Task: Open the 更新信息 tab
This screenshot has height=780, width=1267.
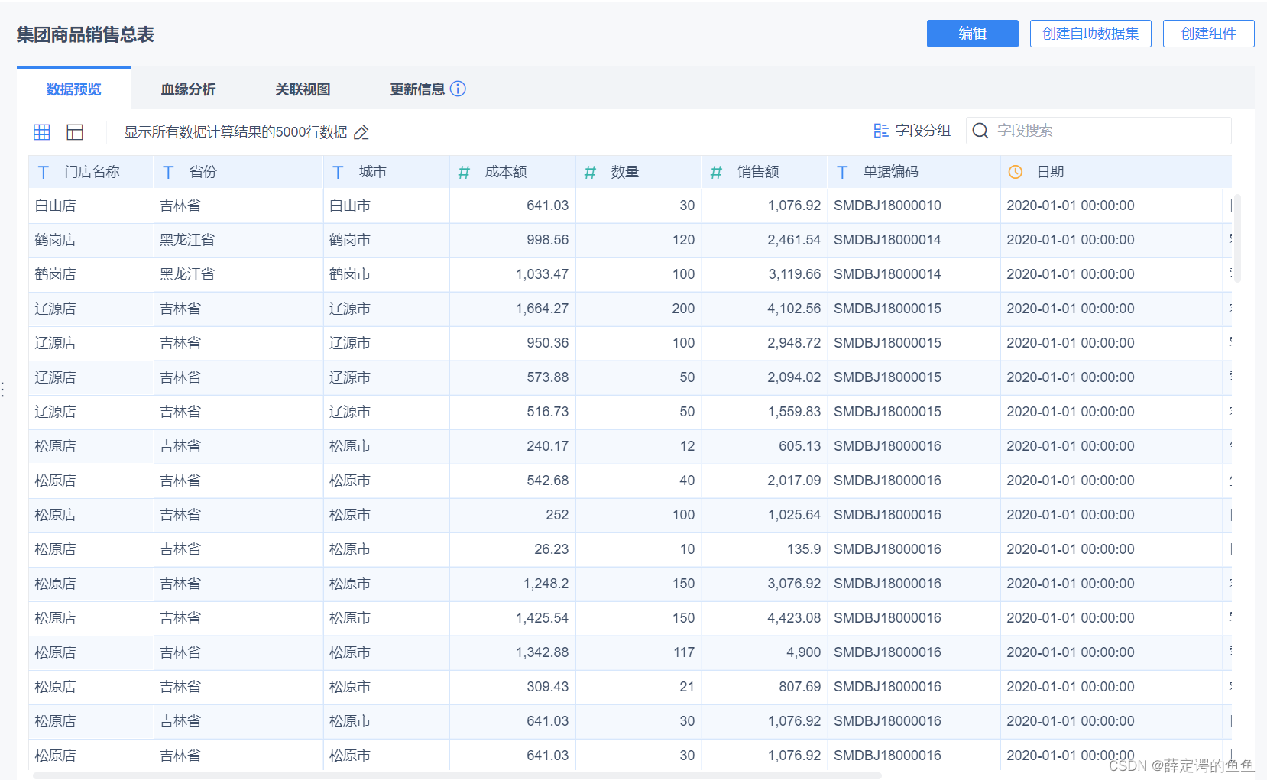Action: coord(417,89)
